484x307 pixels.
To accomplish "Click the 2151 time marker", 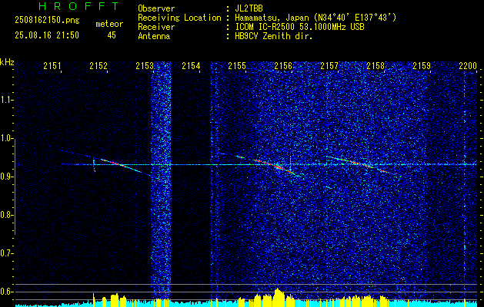I will (52, 66).
